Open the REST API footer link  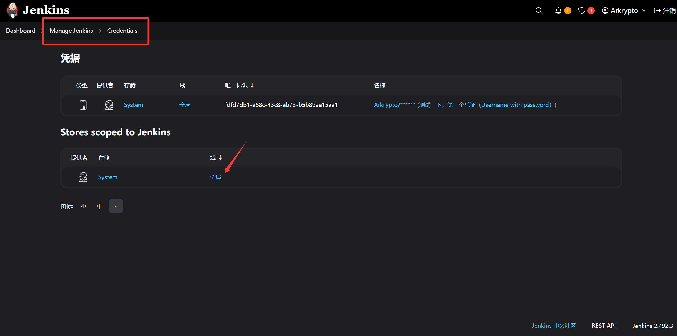pyautogui.click(x=604, y=326)
